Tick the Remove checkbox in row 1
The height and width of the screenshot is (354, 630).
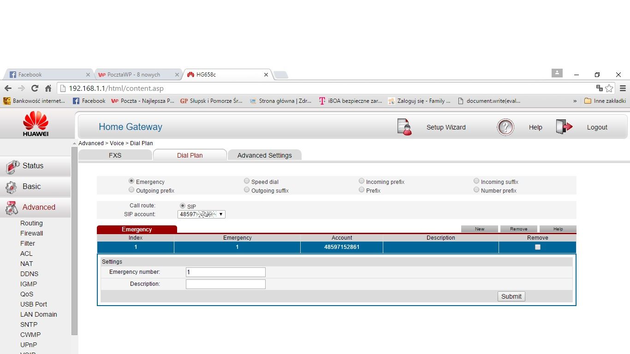537,247
